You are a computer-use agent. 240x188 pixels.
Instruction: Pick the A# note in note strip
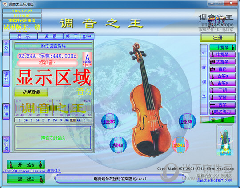pos(79,120)
